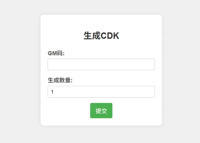
Task: Submit the form with the green 提交 button
Action: tap(101, 111)
